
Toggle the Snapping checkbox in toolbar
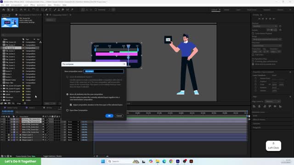click(96, 10)
